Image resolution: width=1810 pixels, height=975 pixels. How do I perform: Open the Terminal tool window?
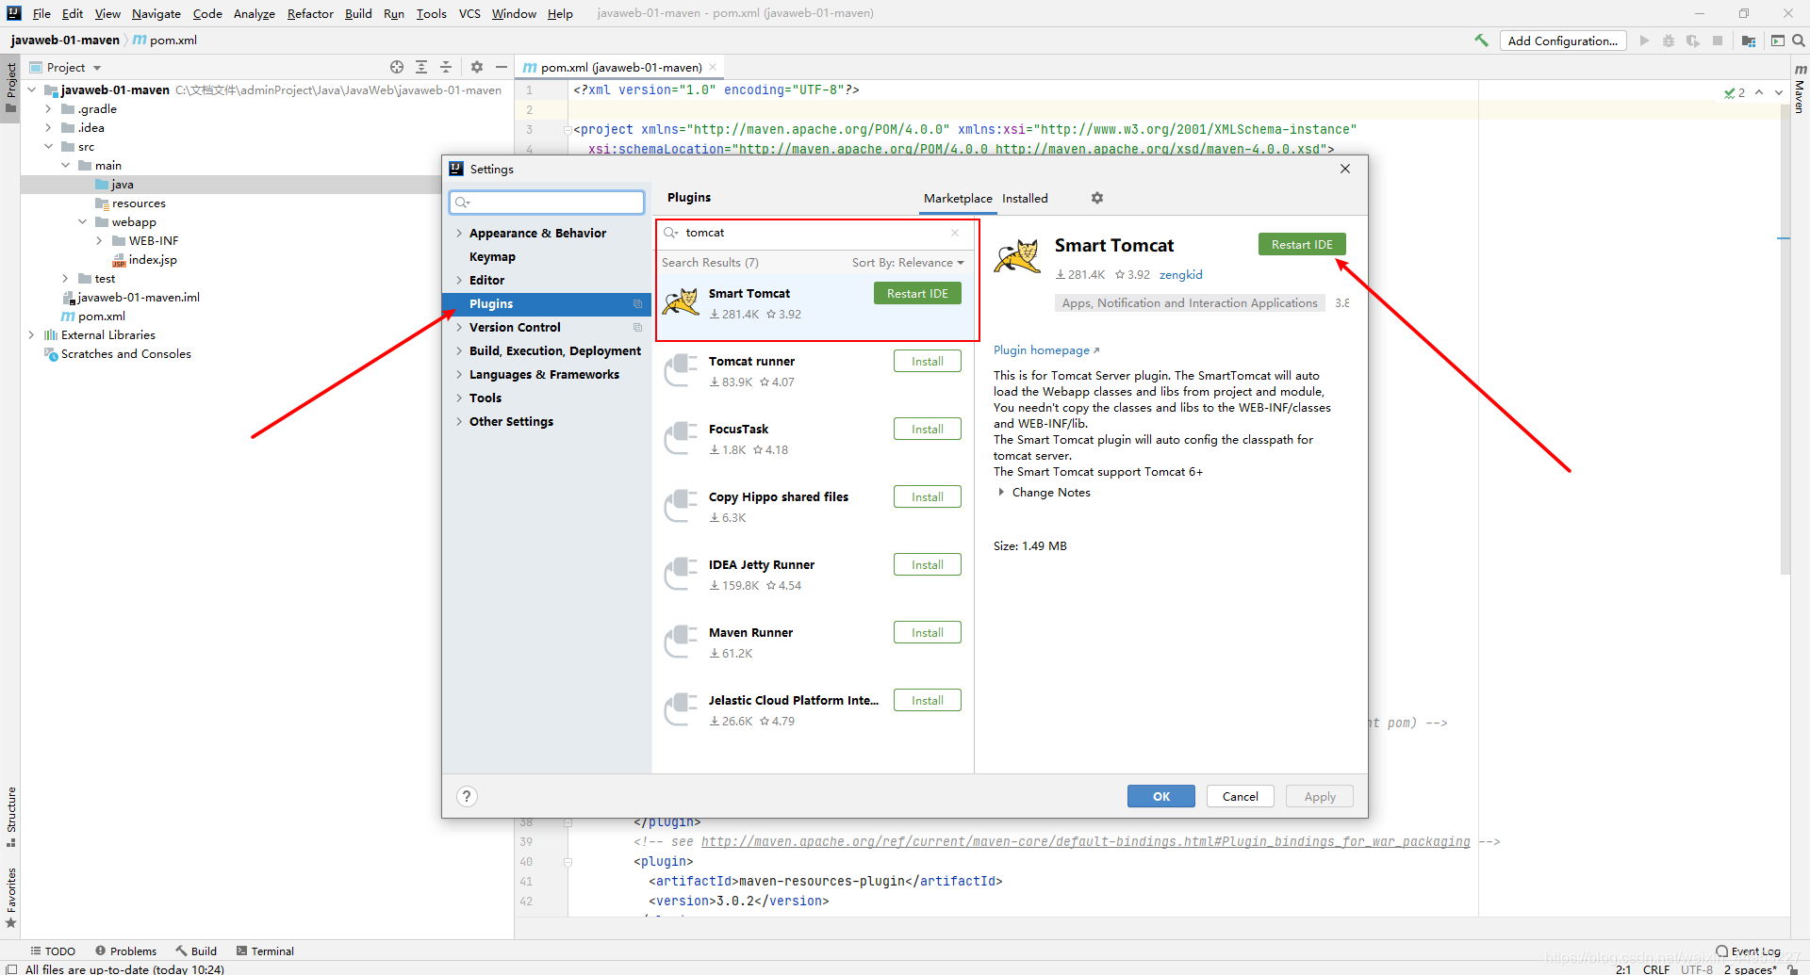(x=265, y=951)
